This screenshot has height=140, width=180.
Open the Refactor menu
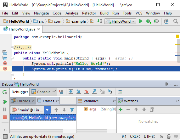coord(89,13)
